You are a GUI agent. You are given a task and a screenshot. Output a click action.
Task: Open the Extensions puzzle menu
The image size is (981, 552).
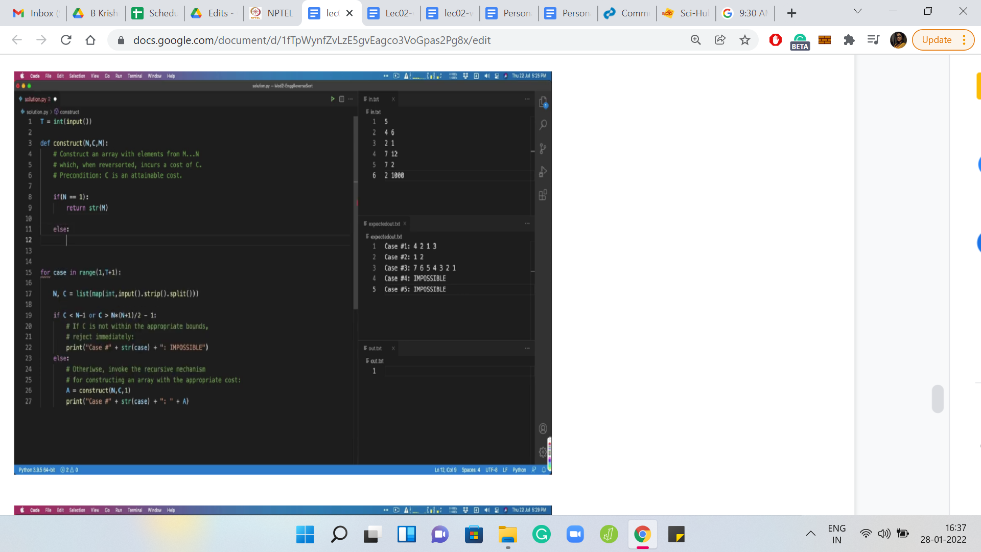[x=849, y=40]
